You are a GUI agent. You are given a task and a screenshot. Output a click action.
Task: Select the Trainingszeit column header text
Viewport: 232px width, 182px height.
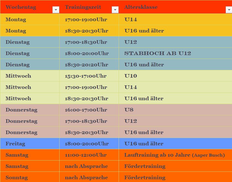83,7
